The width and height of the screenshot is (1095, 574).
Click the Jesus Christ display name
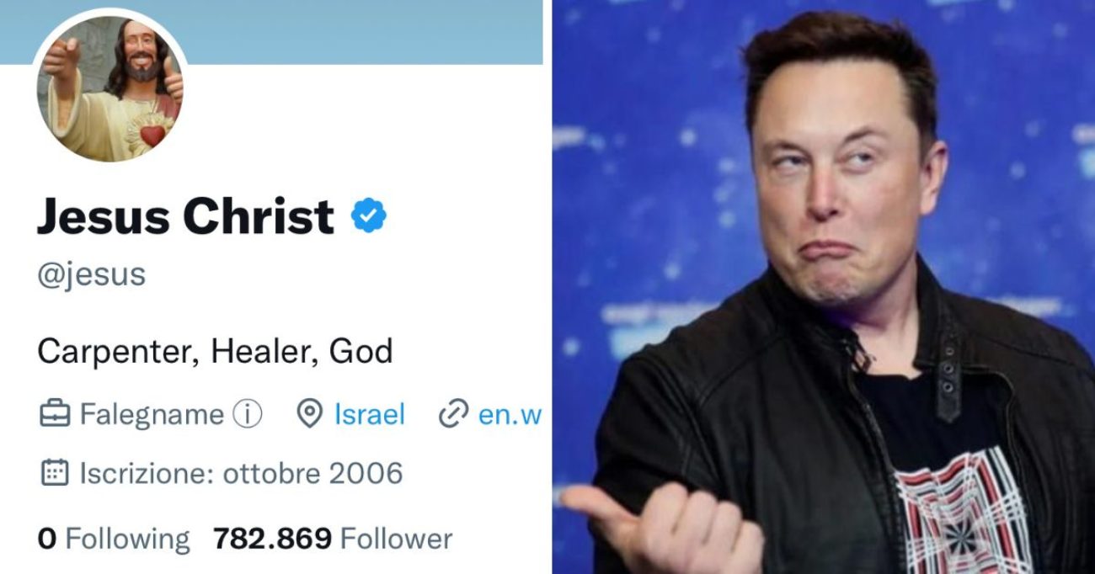pos(185,217)
